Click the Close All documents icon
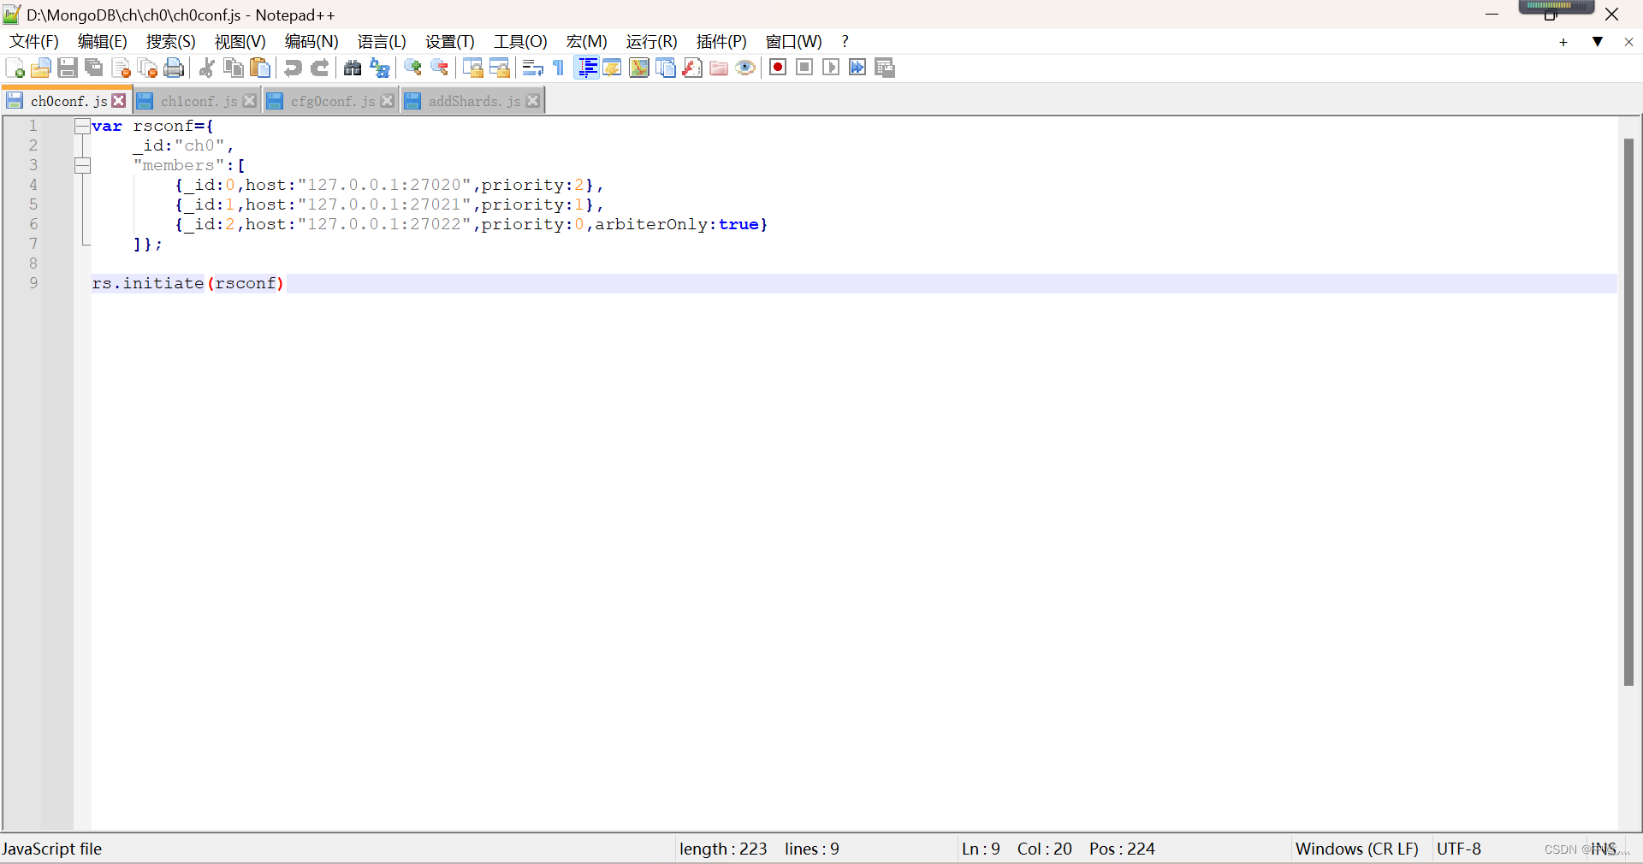1643x864 pixels. (x=148, y=68)
